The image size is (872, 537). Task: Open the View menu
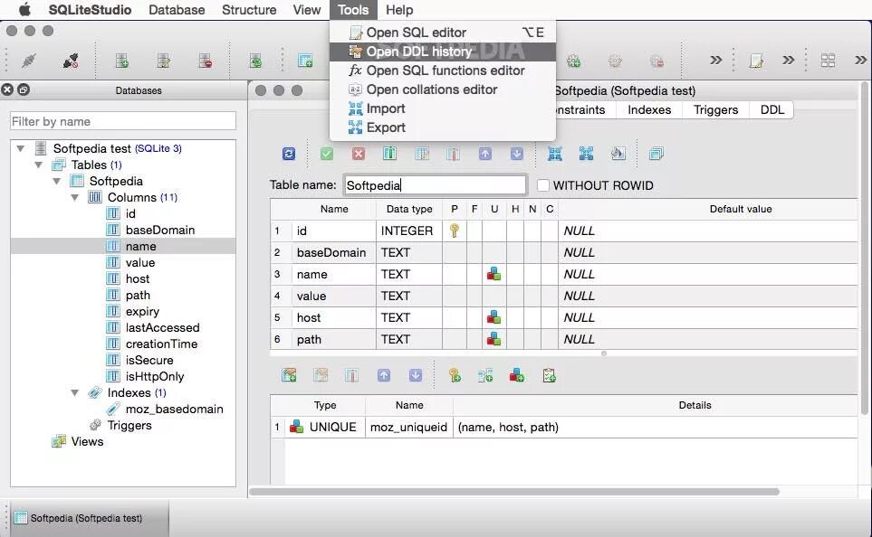307,10
